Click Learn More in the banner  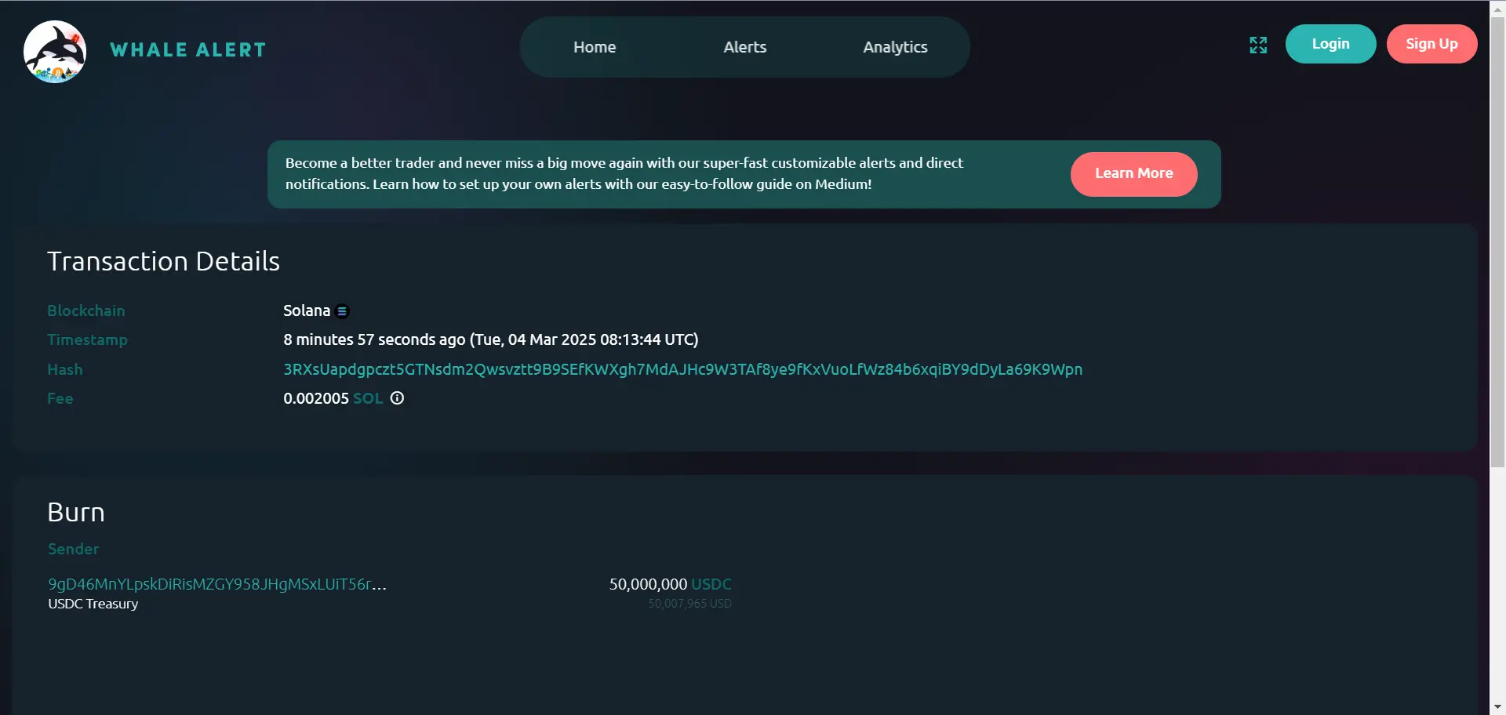(1133, 173)
